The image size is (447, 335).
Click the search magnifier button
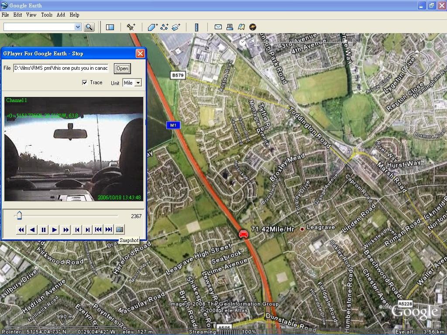coord(89,27)
